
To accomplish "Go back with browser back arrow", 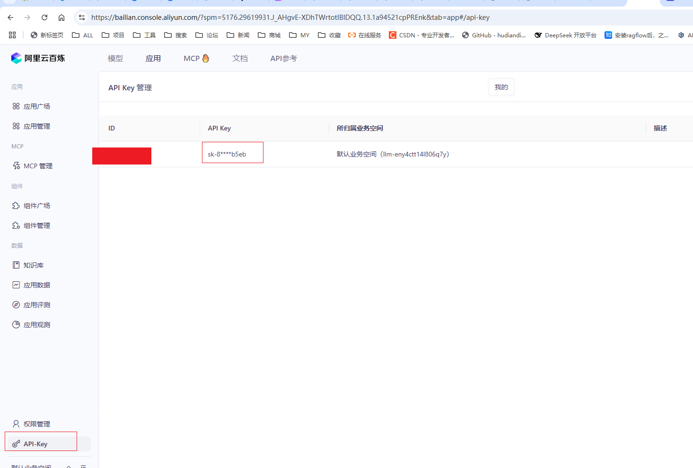I will pyautogui.click(x=10, y=17).
